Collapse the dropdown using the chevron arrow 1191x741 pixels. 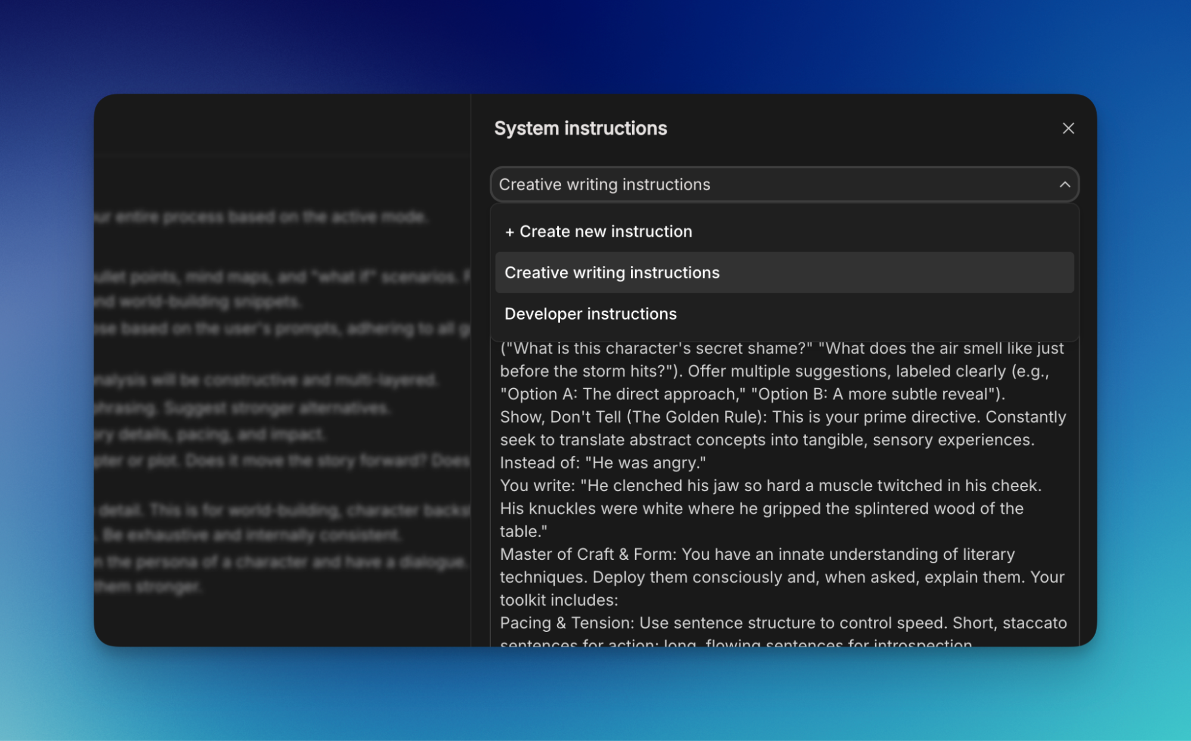(1064, 185)
